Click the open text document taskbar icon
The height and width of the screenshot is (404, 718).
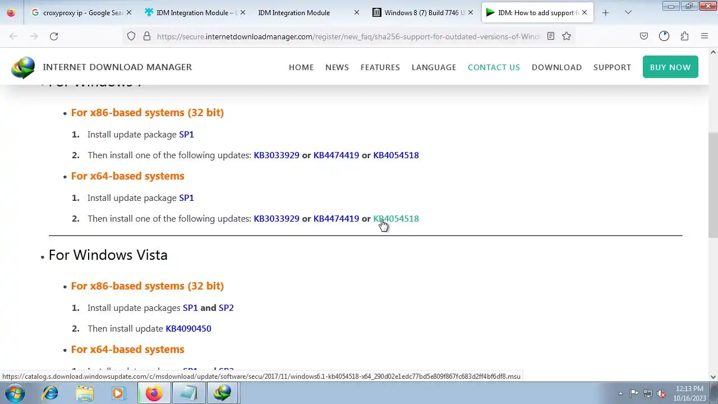tap(188, 393)
